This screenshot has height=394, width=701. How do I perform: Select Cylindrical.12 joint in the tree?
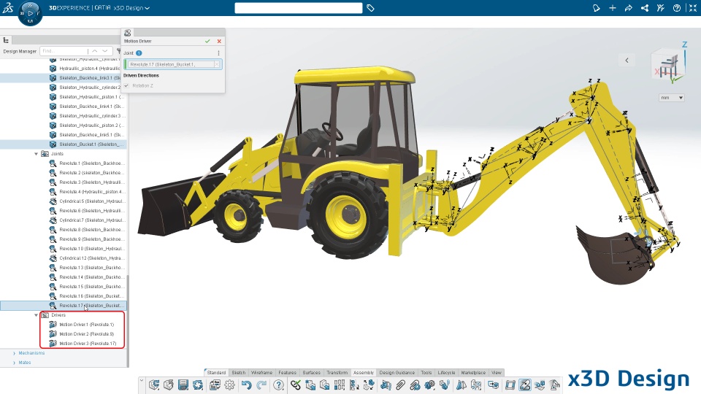click(87, 258)
